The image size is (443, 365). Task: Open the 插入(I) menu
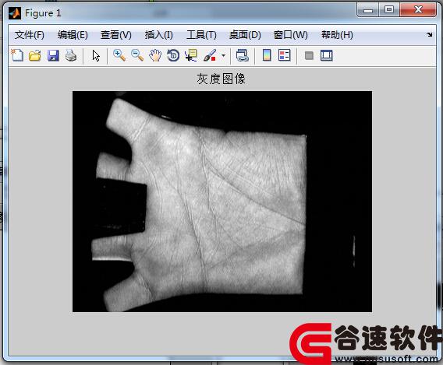point(159,35)
